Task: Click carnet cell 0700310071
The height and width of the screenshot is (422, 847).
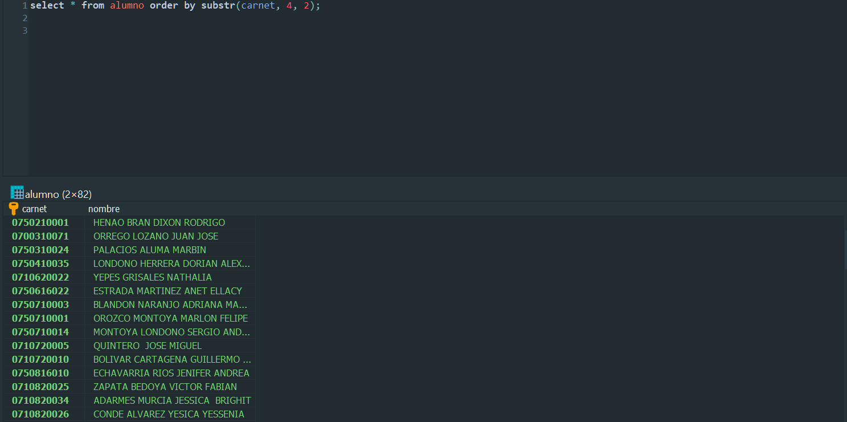Action: (x=40, y=236)
